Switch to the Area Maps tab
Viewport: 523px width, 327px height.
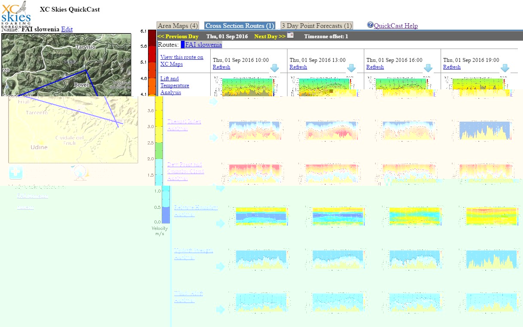point(178,26)
